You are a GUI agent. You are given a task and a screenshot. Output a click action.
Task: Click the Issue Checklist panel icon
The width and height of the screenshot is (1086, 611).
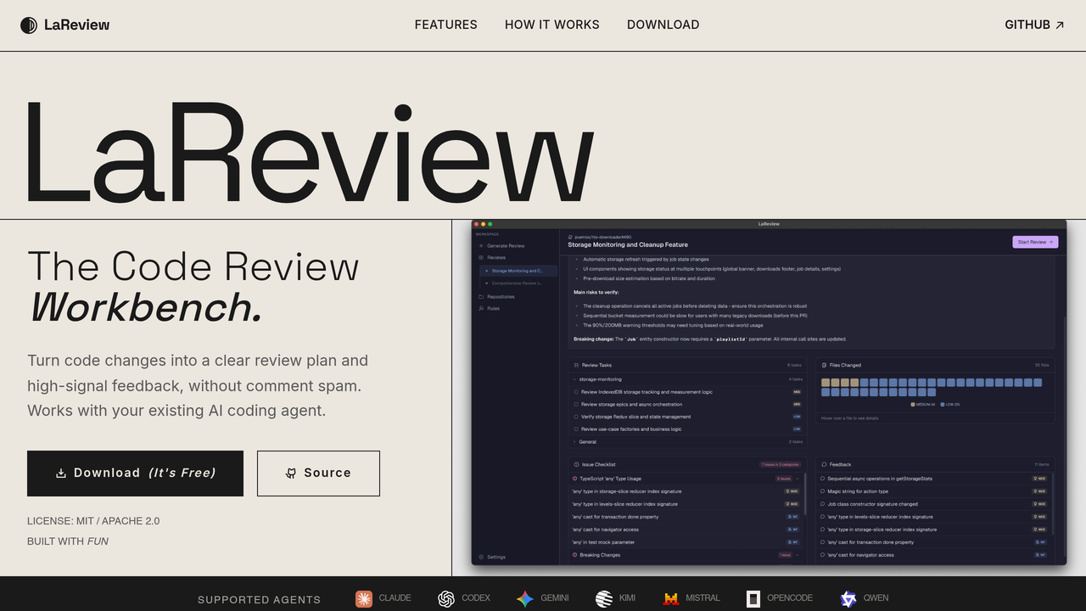(576, 465)
